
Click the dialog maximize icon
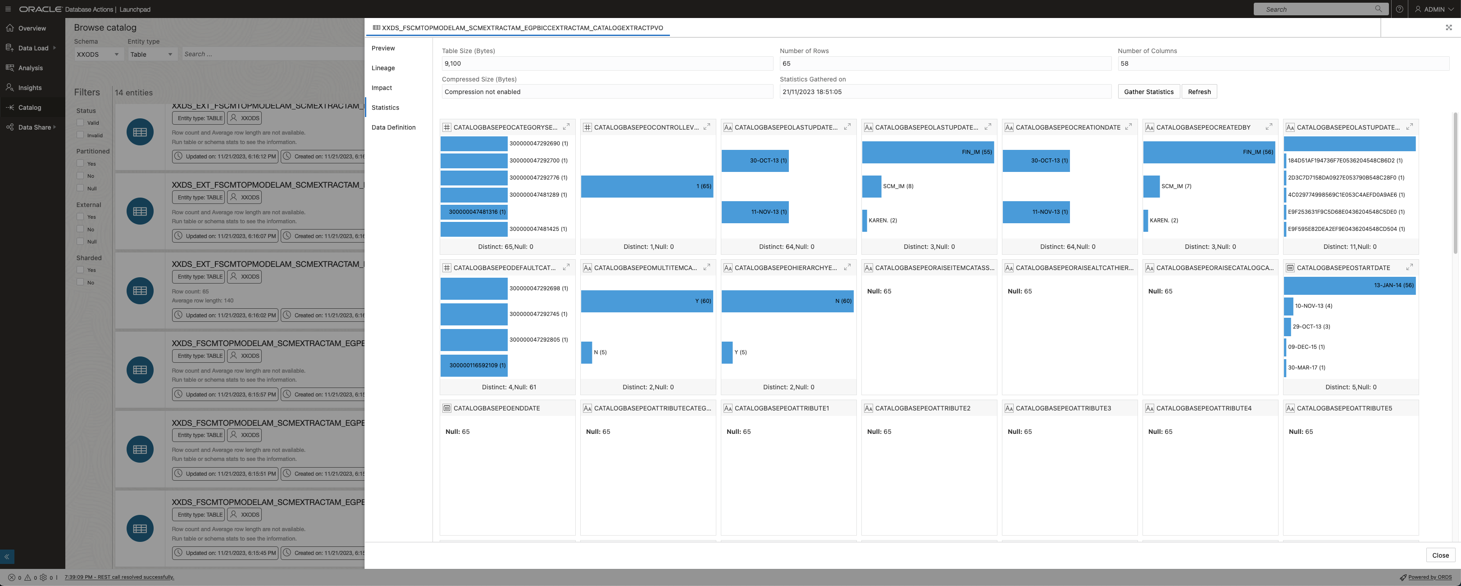tap(1448, 27)
